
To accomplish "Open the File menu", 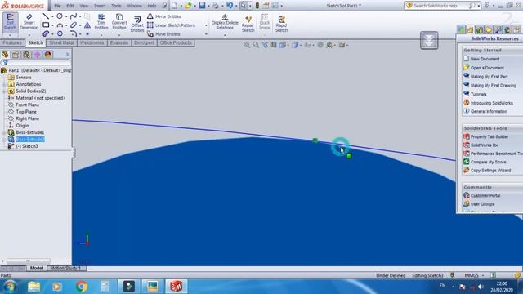I will (x=57, y=6).
